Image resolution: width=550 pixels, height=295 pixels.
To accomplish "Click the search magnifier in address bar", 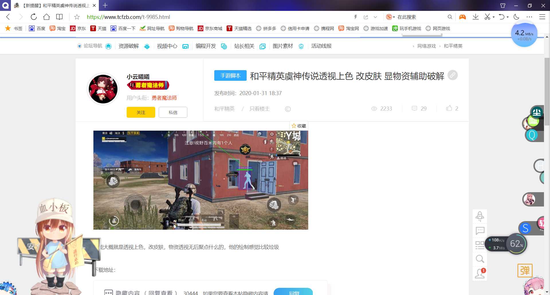I will (450, 17).
